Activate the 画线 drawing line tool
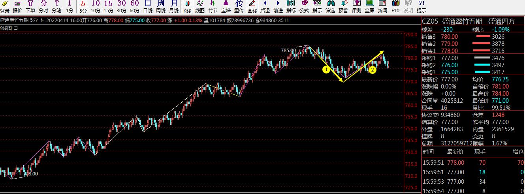525x194 pixels. pyautogui.click(x=252, y=7)
